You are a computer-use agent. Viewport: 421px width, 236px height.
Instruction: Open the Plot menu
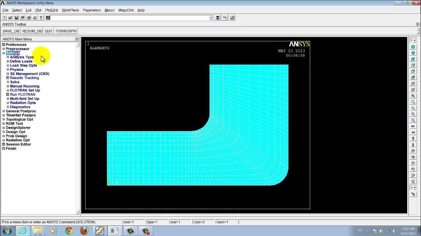pos(38,10)
